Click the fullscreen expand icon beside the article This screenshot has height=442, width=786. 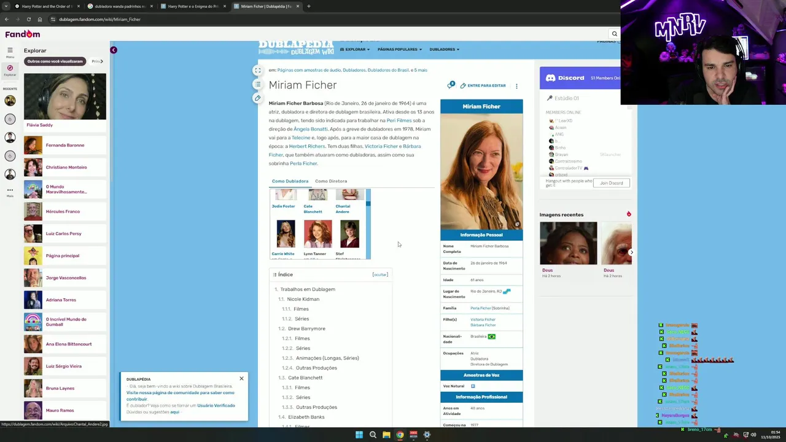click(257, 71)
